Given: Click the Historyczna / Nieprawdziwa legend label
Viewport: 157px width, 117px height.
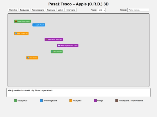Looking at the screenshot, I should tap(131, 101).
